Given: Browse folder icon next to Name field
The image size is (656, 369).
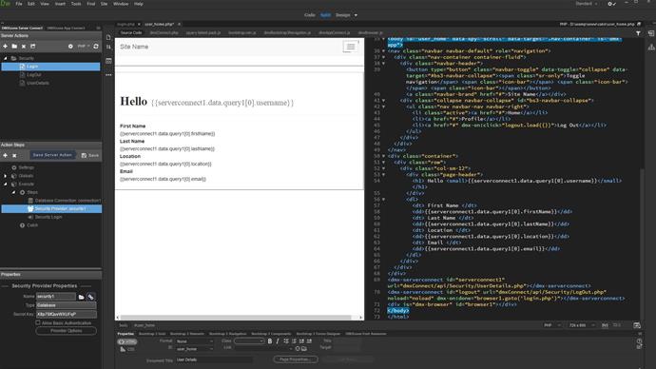Looking at the screenshot, I should (x=81, y=297).
